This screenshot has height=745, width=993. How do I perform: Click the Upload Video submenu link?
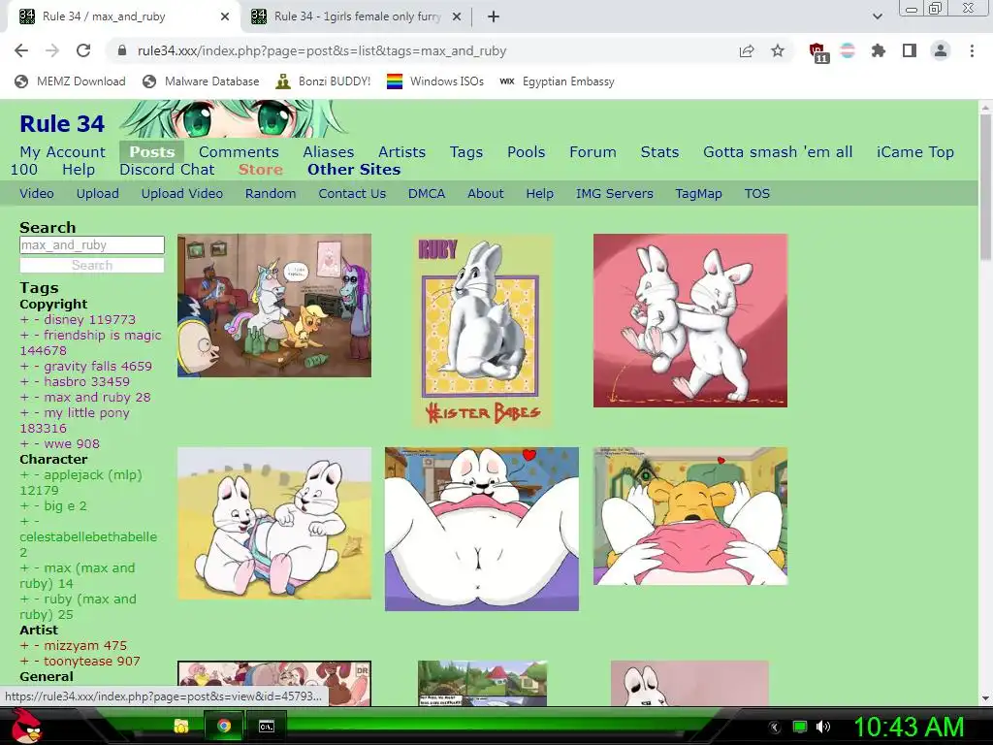tap(181, 194)
